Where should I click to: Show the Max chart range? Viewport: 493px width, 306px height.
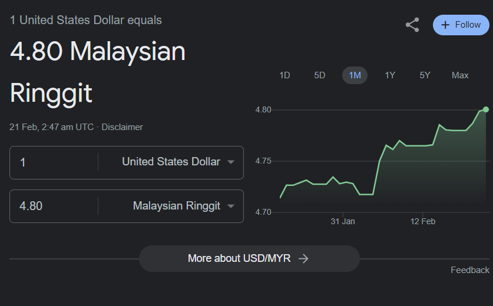tap(460, 75)
